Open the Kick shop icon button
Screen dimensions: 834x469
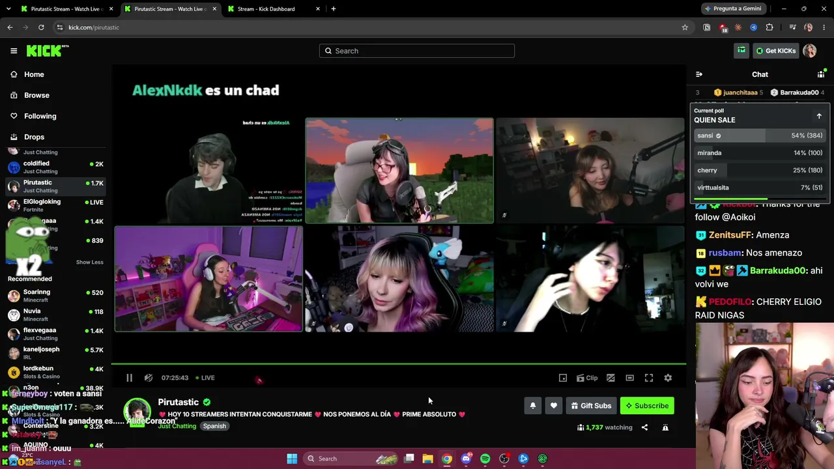click(x=741, y=51)
